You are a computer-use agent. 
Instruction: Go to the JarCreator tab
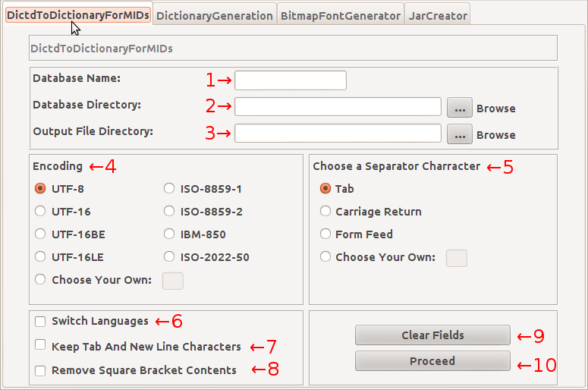(437, 15)
